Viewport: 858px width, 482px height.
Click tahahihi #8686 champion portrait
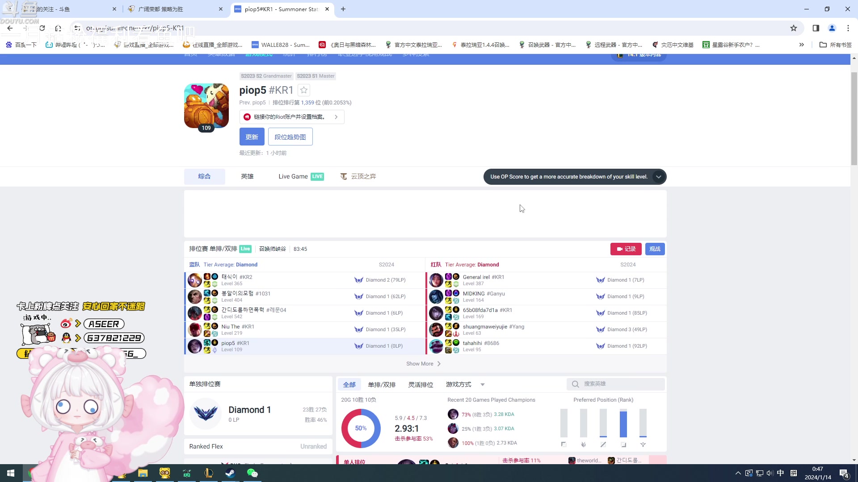pos(436,346)
